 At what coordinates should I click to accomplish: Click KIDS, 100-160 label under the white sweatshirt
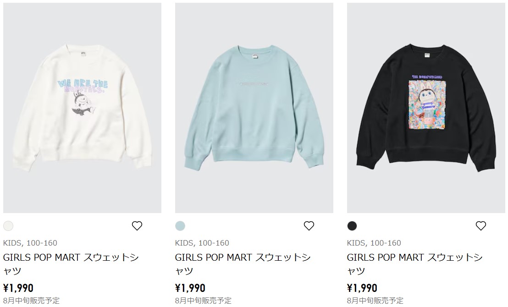coord(30,243)
